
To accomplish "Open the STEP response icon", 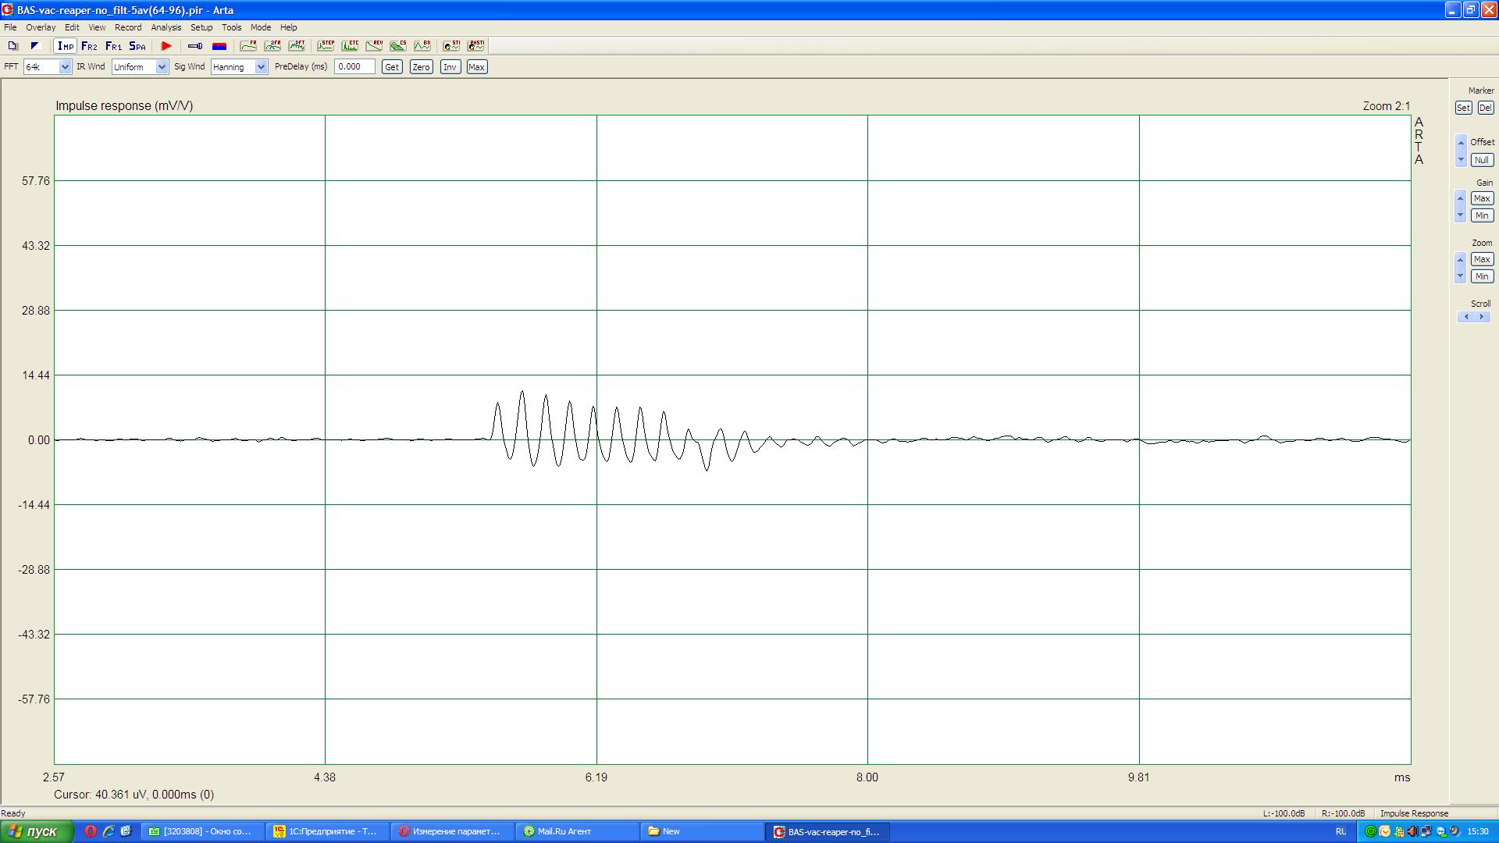I will 326,46.
